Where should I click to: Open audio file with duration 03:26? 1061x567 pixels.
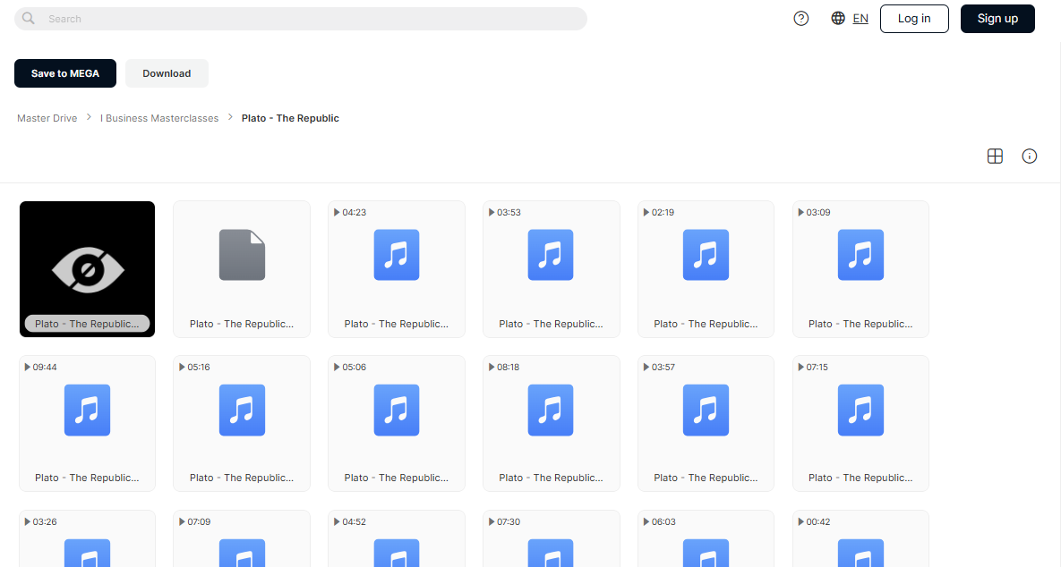(x=87, y=538)
